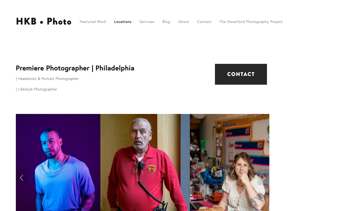Click the next slide arrow in gallery
Viewport: 338px width, 211px height.
(263, 178)
